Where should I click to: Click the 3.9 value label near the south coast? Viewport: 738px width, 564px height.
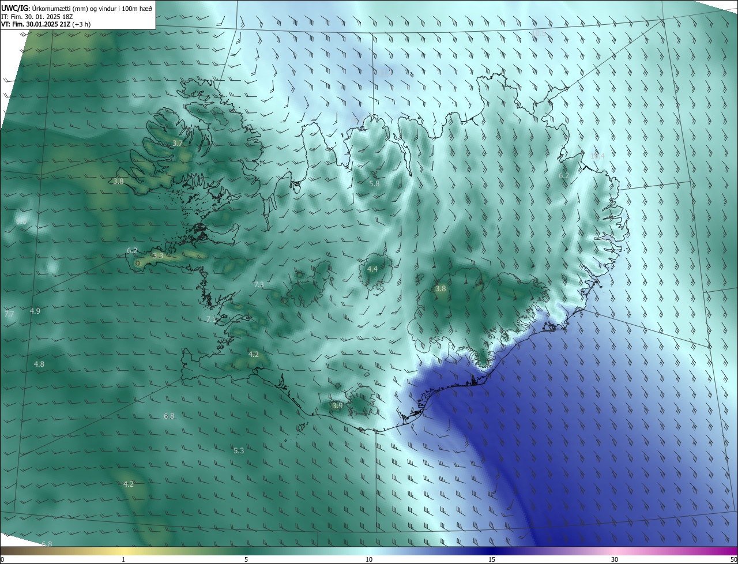(337, 405)
